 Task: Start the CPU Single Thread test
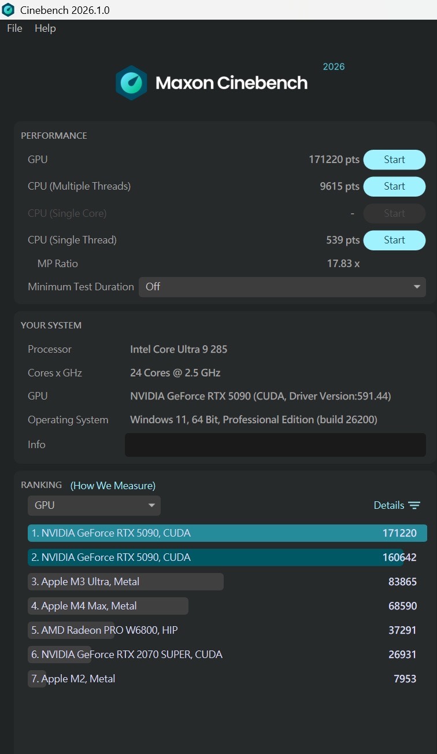click(394, 240)
